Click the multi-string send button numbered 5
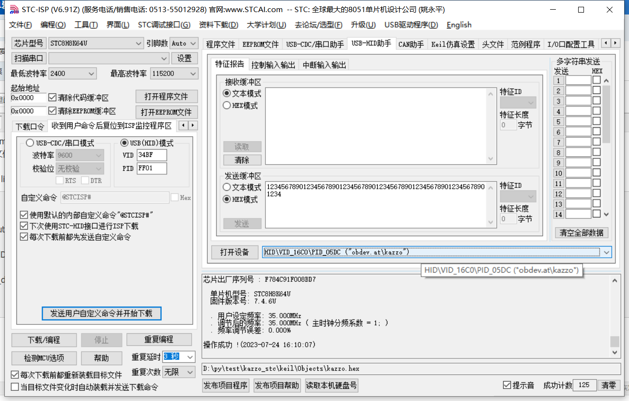Screen dimensions: 629x401 559,122
